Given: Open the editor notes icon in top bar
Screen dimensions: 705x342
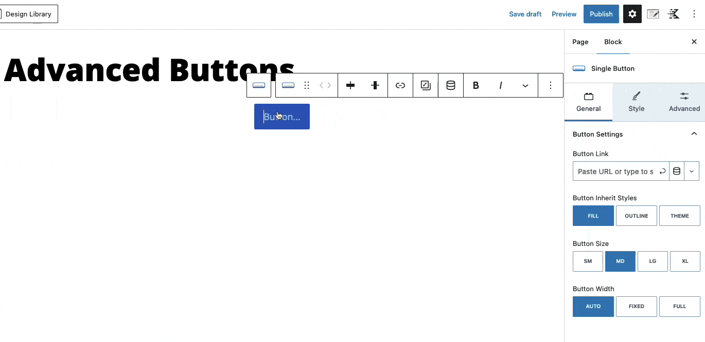Looking at the screenshot, I should [x=653, y=14].
